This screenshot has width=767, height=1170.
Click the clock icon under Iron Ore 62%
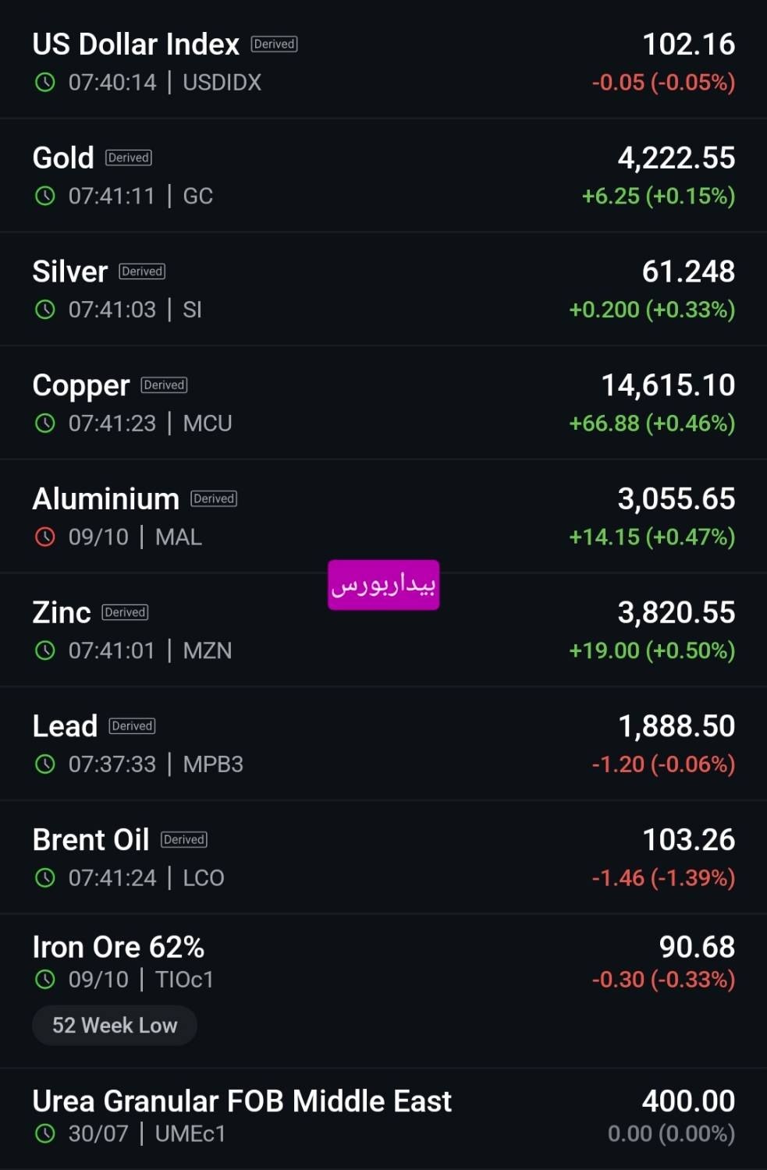pos(45,979)
